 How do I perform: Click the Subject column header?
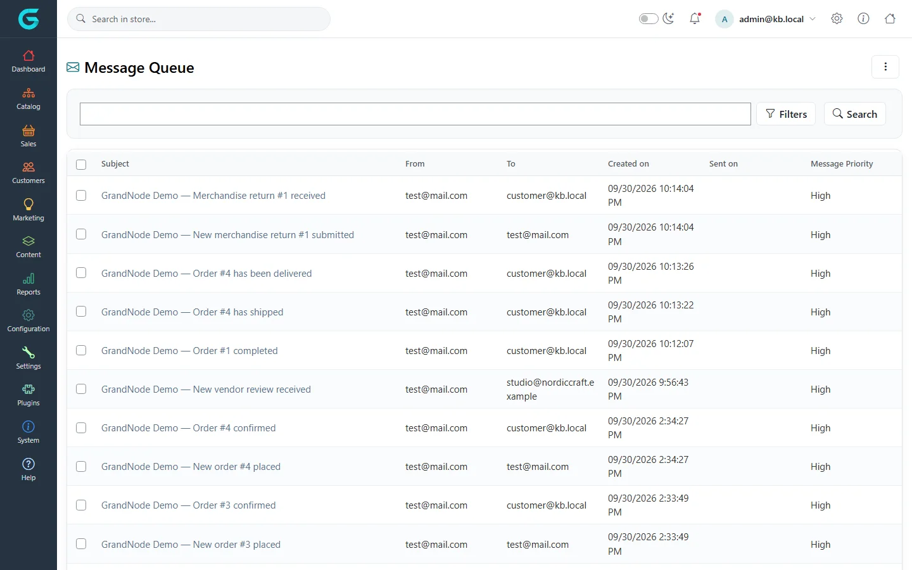[115, 164]
